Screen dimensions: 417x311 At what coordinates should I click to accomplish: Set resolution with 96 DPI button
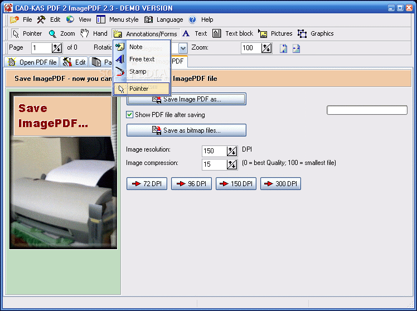[191, 184]
